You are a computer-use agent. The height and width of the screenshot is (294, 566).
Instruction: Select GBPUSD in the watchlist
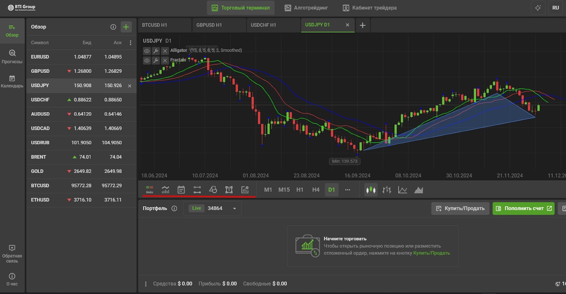pos(81,71)
